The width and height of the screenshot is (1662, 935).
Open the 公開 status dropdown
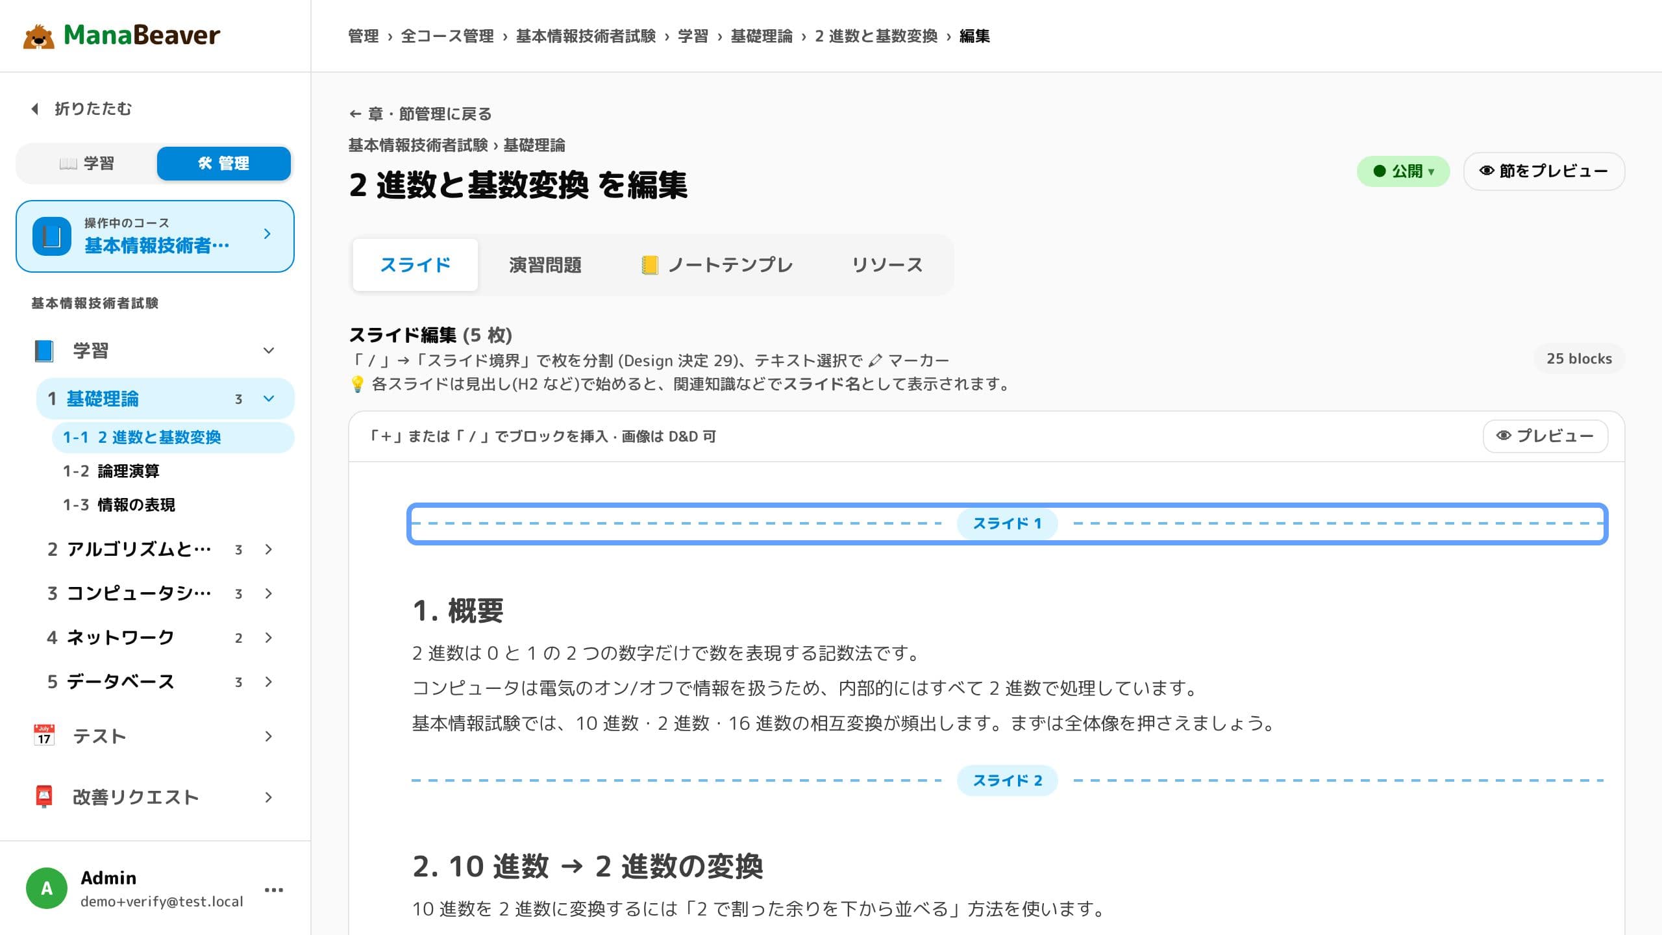1402,171
